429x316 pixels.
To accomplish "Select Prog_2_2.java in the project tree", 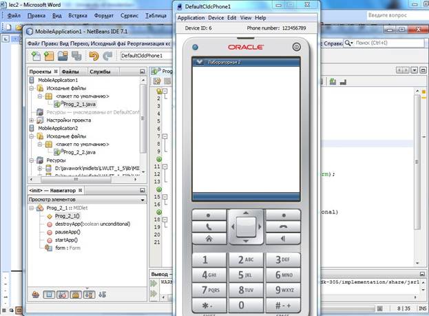I will pyautogui.click(x=79, y=152).
